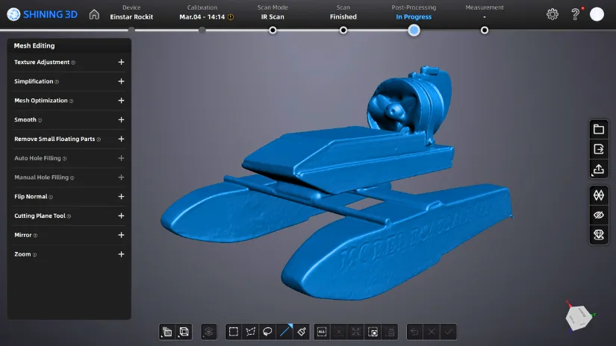Open the settings gear
The width and height of the screenshot is (616, 346).
553,14
